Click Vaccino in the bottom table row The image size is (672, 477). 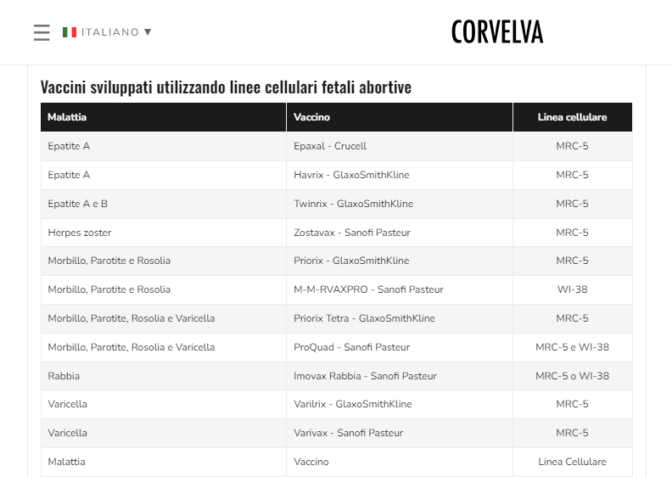pos(400,462)
